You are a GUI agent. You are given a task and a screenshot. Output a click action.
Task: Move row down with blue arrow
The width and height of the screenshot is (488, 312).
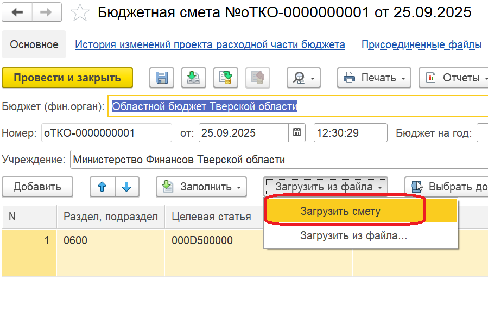[127, 187]
